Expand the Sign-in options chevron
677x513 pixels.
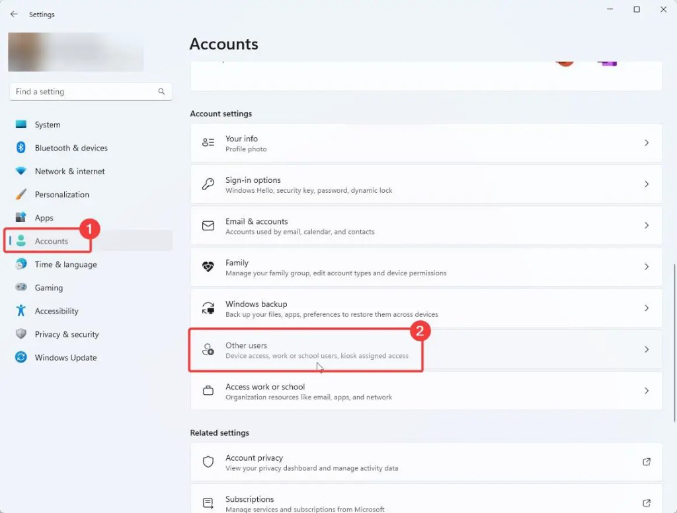(647, 184)
